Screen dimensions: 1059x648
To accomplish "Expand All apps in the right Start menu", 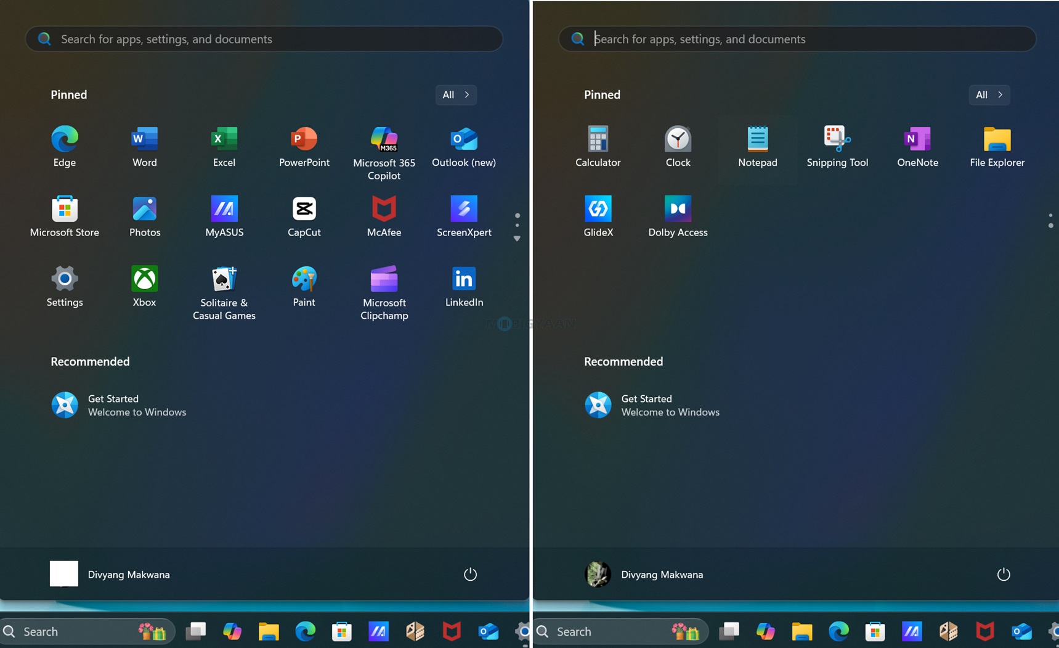I will coord(989,95).
